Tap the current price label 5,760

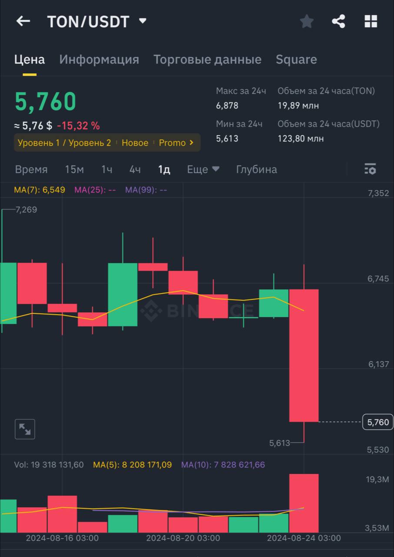pos(378,422)
